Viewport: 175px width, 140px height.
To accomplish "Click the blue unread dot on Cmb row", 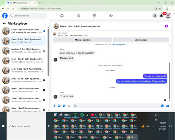I will click(x=44, y=31).
